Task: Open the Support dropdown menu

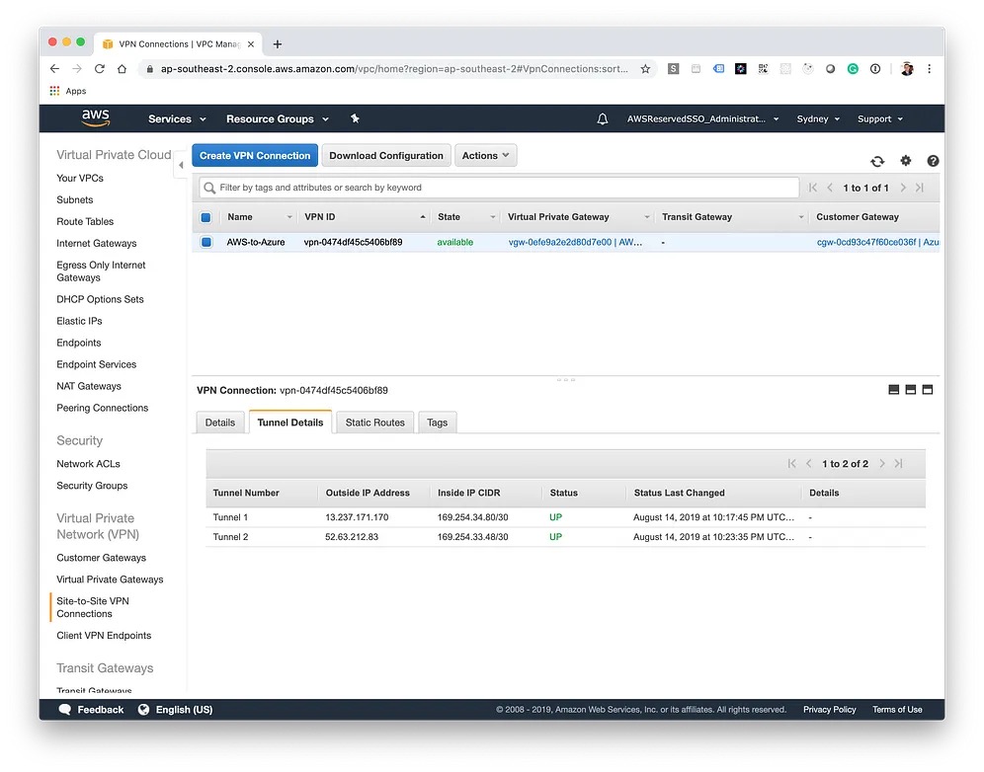Action: (x=880, y=119)
